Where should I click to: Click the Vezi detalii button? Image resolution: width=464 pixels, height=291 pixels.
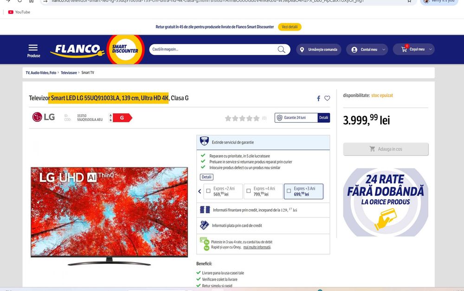tap(290, 27)
